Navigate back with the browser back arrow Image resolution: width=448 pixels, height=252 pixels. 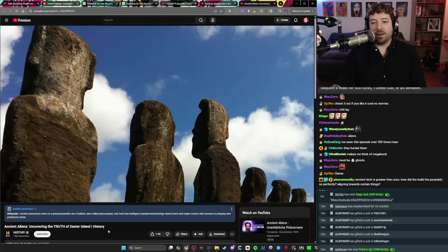point(4,11)
